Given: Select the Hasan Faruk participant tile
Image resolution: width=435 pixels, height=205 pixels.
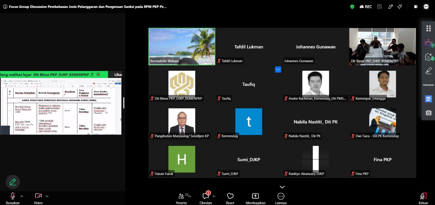Looking at the screenshot, I should [182, 159].
